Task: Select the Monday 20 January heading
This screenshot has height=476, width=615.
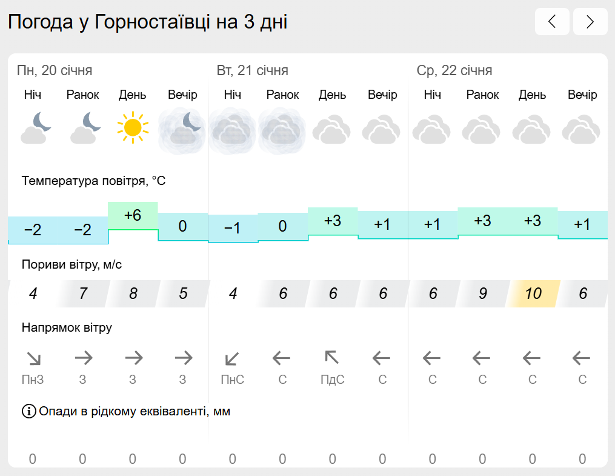Action: [55, 71]
